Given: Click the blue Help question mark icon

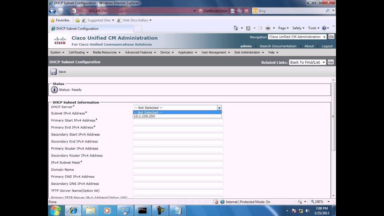Looking at the screenshot, I should pos(324,28).
